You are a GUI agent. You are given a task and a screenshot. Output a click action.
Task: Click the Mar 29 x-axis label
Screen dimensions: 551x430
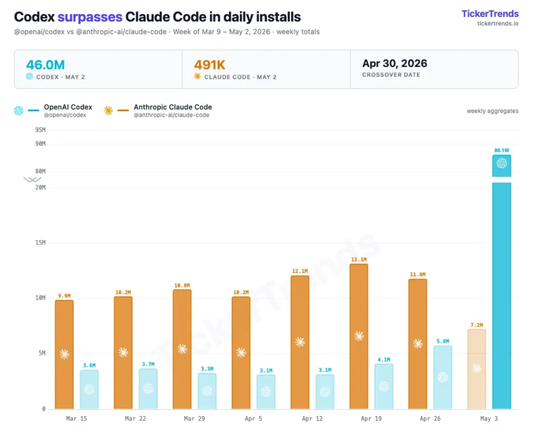(x=194, y=418)
